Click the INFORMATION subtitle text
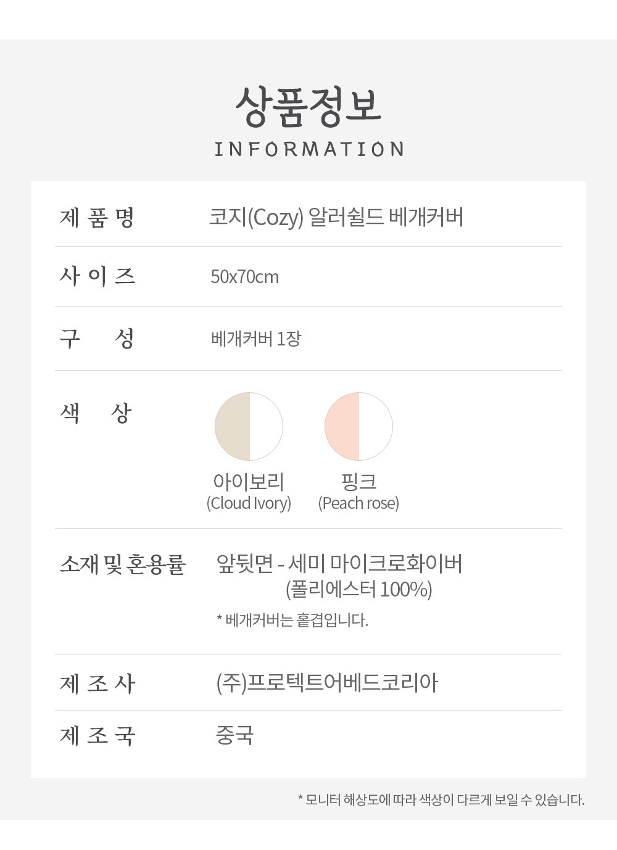Image resolution: width=617 pixels, height=850 pixels. pyautogui.click(x=308, y=149)
